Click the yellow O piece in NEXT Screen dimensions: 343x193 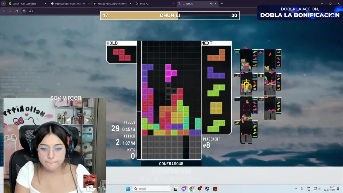pyautogui.click(x=216, y=108)
